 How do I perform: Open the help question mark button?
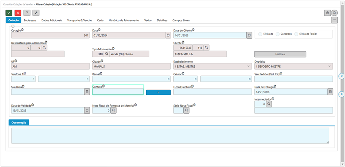coord(27,13)
